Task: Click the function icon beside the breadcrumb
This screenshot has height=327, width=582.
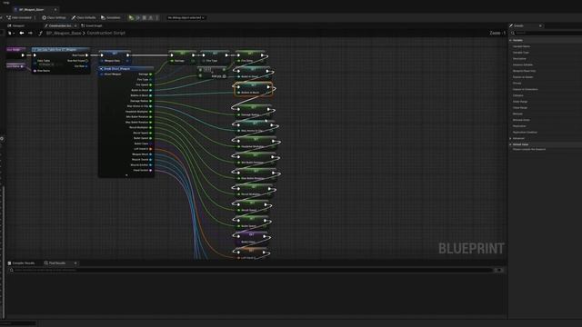Action: tap(40, 33)
